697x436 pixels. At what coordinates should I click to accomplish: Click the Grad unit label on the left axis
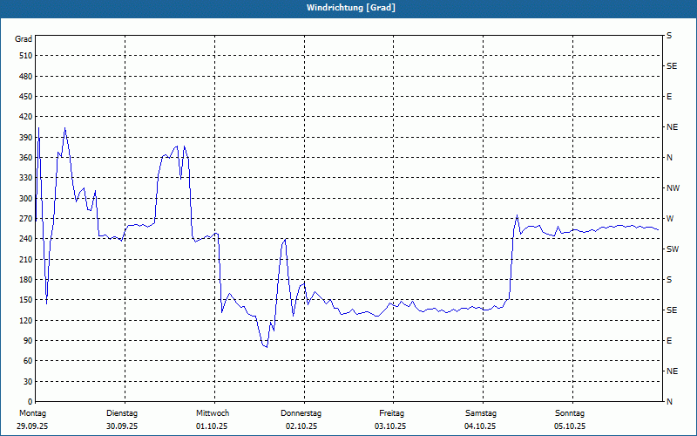[x=24, y=39]
